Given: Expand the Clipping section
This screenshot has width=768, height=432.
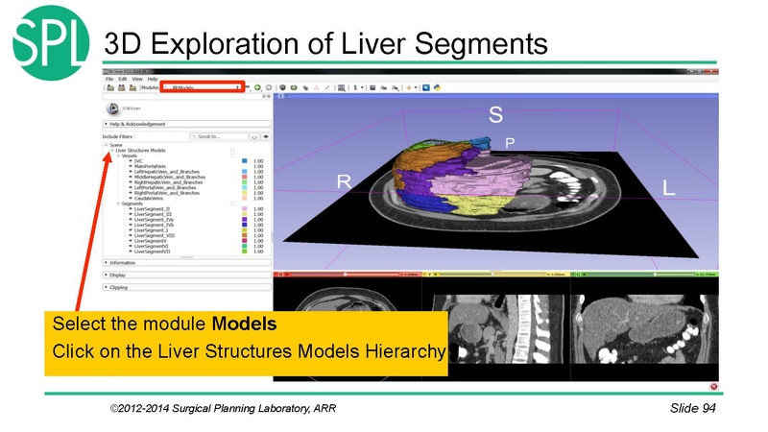Looking at the screenshot, I should coord(186,287).
